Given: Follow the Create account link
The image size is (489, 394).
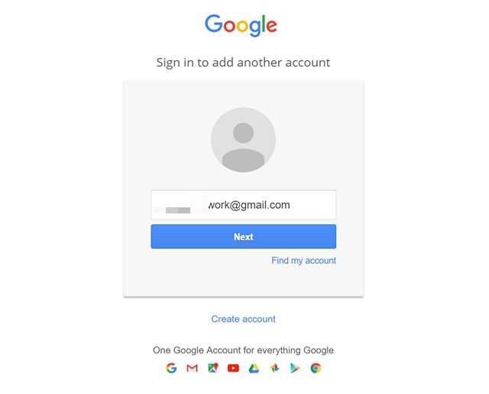Looking at the screenshot, I should 243,319.
